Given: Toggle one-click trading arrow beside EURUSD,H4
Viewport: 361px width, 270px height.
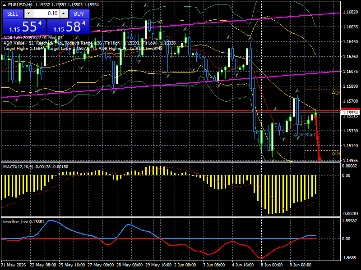Looking at the screenshot, I should (5, 4).
